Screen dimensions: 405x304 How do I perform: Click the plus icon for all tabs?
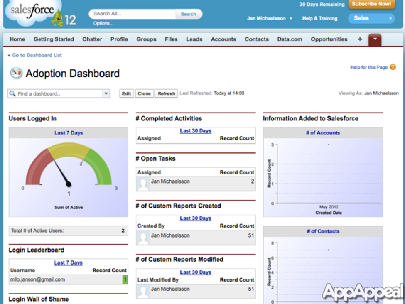click(360, 39)
